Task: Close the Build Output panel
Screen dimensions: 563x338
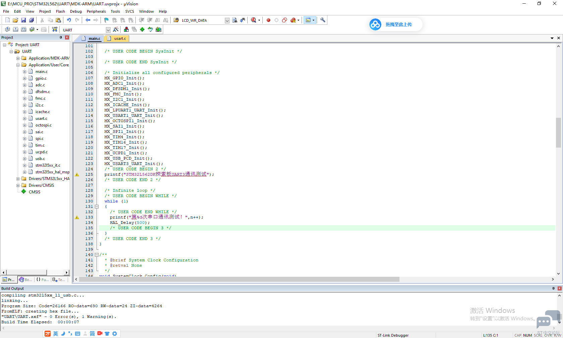Action: click(x=560, y=288)
